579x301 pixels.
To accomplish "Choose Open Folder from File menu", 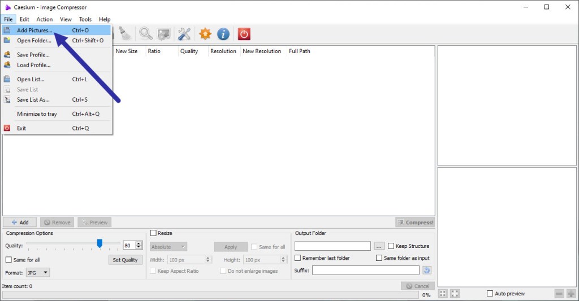I will (56, 41).
